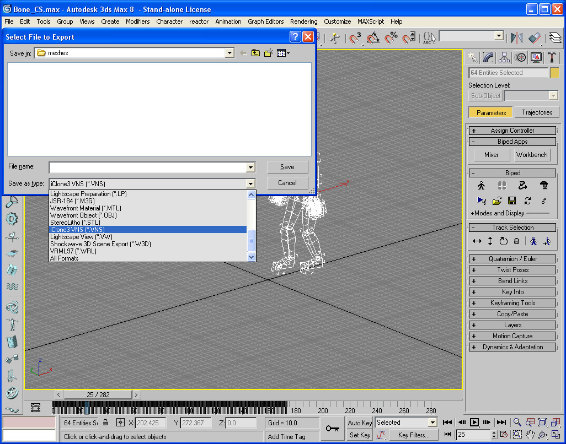Toggle Key Mode next to frame field
566x444 pixels.
click(x=447, y=434)
